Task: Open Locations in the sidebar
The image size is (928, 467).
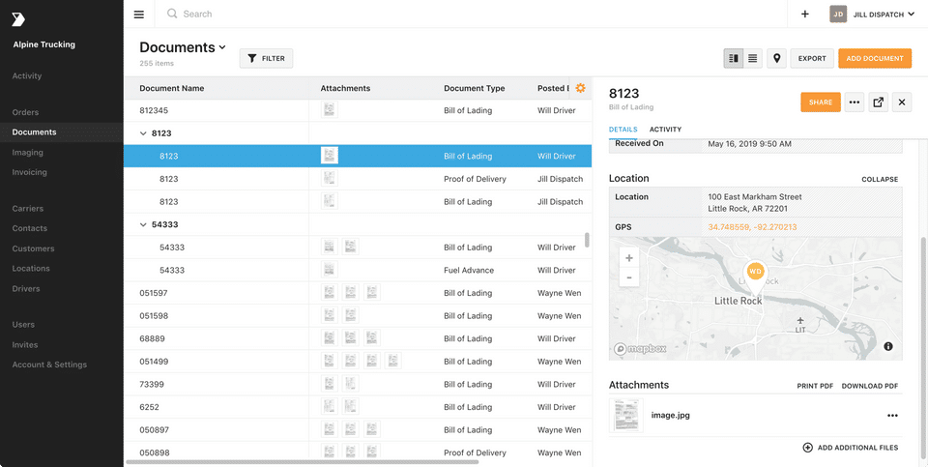Action: [31, 268]
